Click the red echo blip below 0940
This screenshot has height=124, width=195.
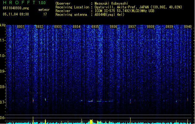(188, 100)
